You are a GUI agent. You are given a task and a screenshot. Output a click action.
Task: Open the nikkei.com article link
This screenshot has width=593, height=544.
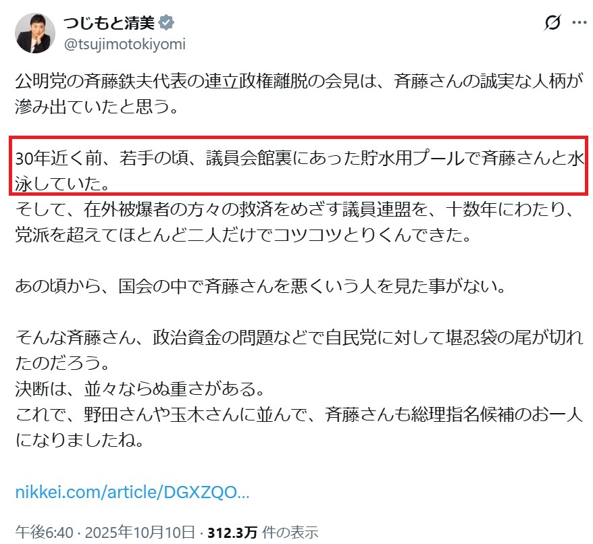pyautogui.click(x=132, y=492)
